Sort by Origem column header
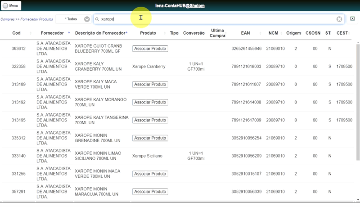This screenshot has height=207, width=360. tap(293, 33)
